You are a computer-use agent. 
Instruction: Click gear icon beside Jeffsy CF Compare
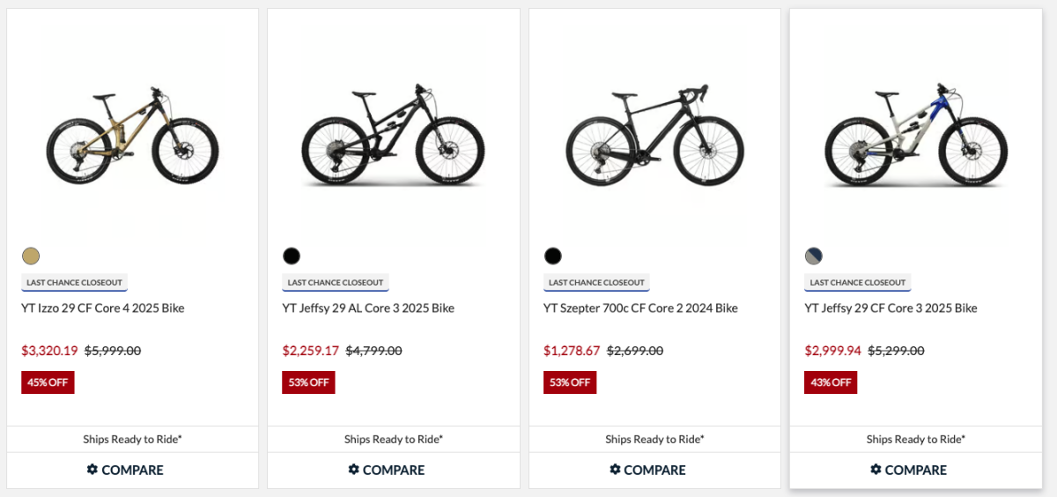[876, 470]
